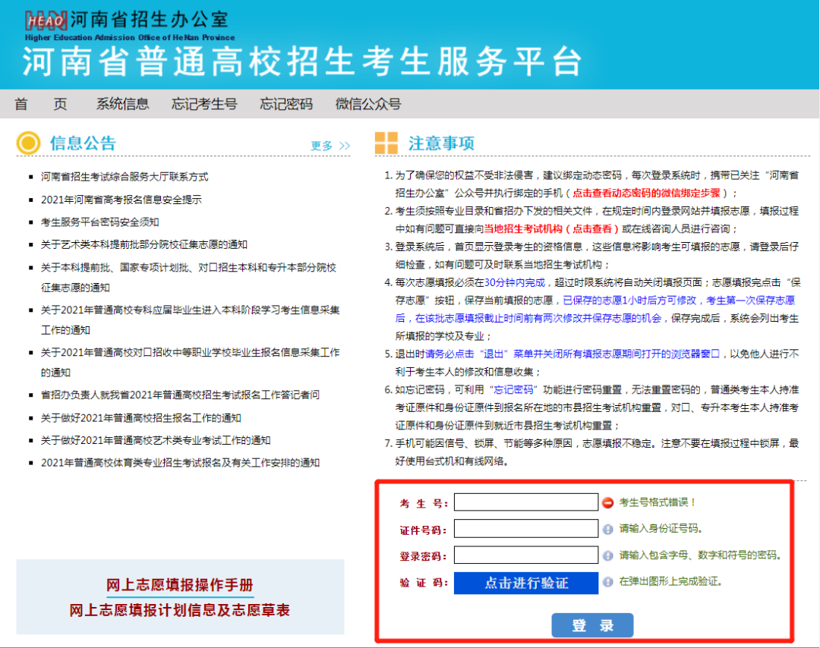Click inside the 考生号 input box
The image size is (820, 648).
(525, 502)
